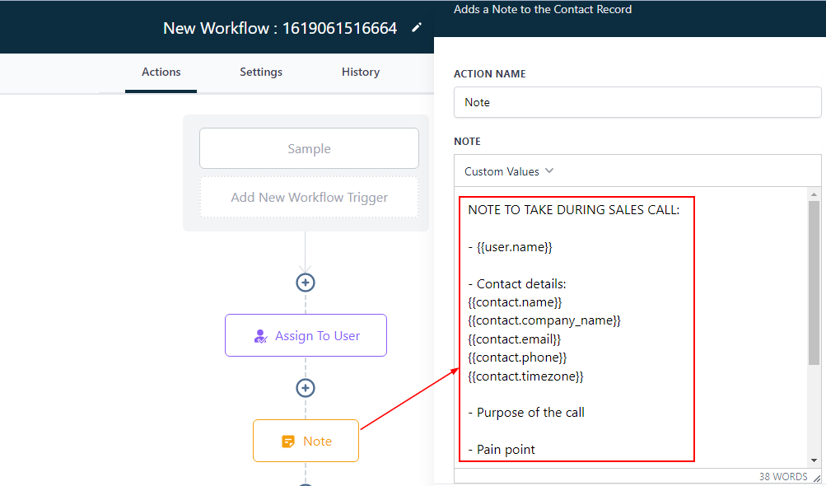This screenshot has width=826, height=486.
Task: Focus the Action Name input field
Action: coord(637,103)
